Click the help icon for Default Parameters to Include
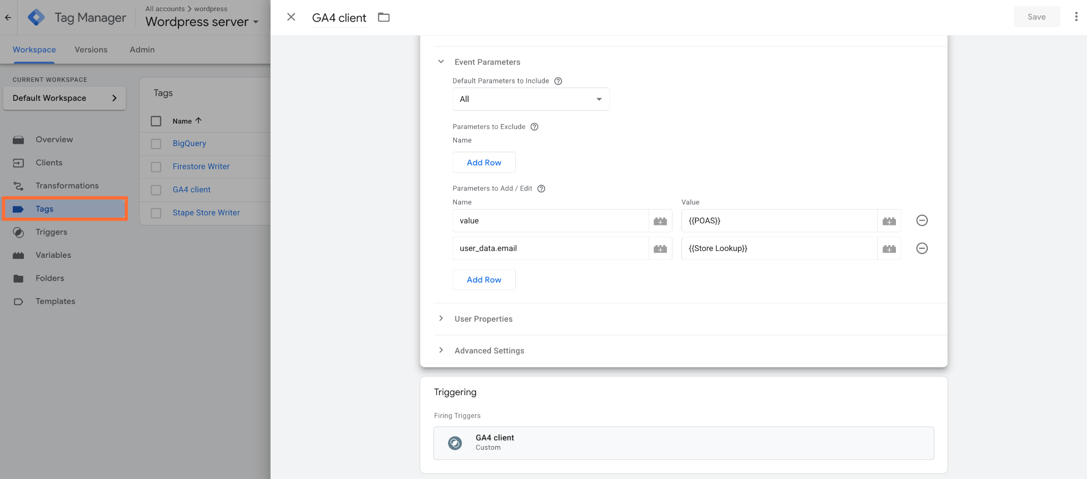This screenshot has height=479, width=1087. click(558, 81)
